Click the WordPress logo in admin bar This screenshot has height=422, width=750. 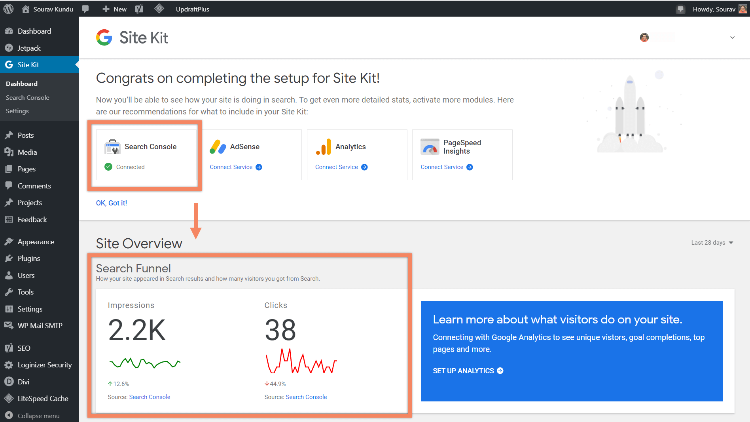8,9
